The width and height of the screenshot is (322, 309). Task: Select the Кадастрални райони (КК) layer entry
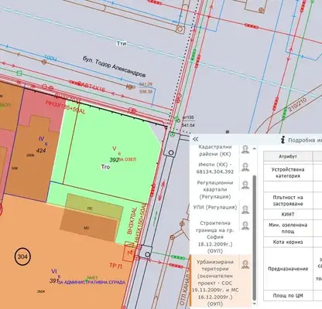tap(214, 151)
